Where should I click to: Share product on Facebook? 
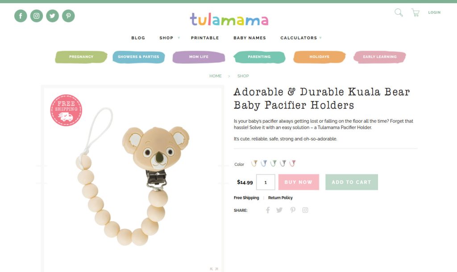[268, 210]
